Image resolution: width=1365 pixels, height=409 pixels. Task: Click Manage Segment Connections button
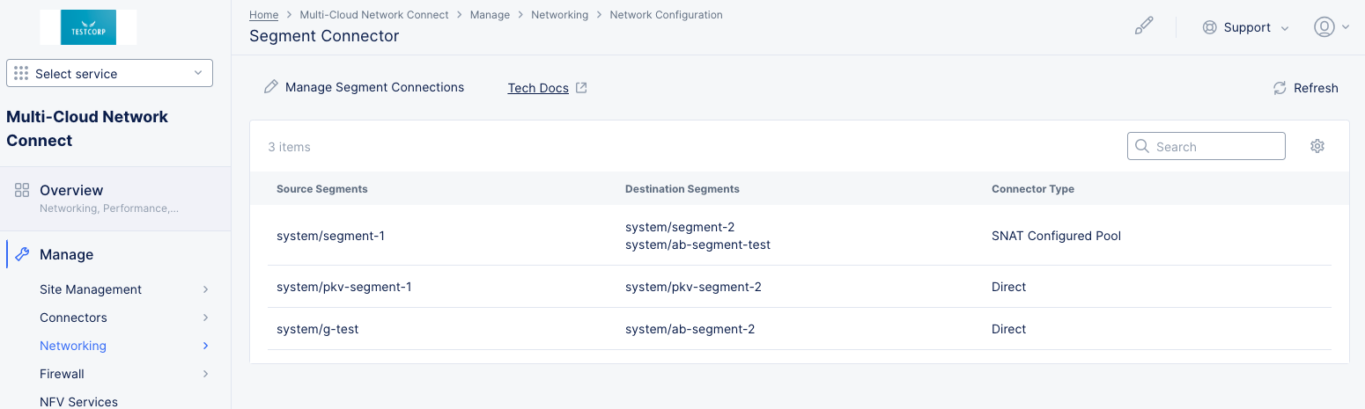pyautogui.click(x=364, y=87)
